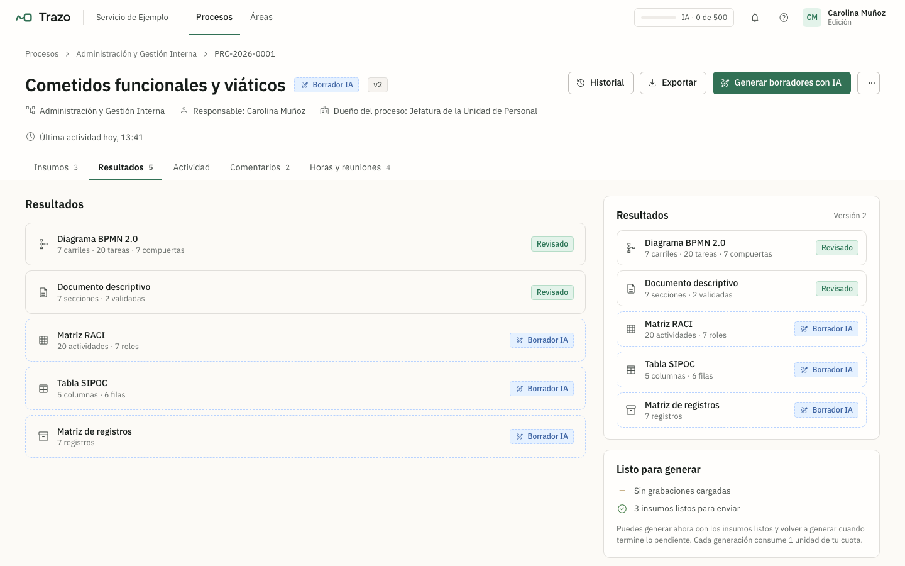Click the Versión 2 label in side panel
The width and height of the screenshot is (905, 566).
pyautogui.click(x=850, y=216)
